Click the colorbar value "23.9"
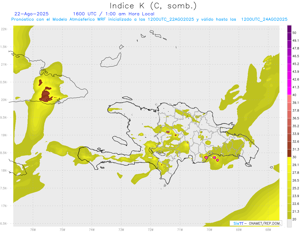The width and height of the screenshot is (301, 233). pyautogui.click(x=296, y=196)
